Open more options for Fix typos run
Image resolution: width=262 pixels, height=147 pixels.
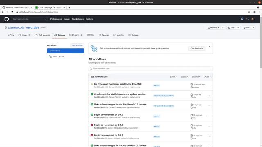pos(209,85)
